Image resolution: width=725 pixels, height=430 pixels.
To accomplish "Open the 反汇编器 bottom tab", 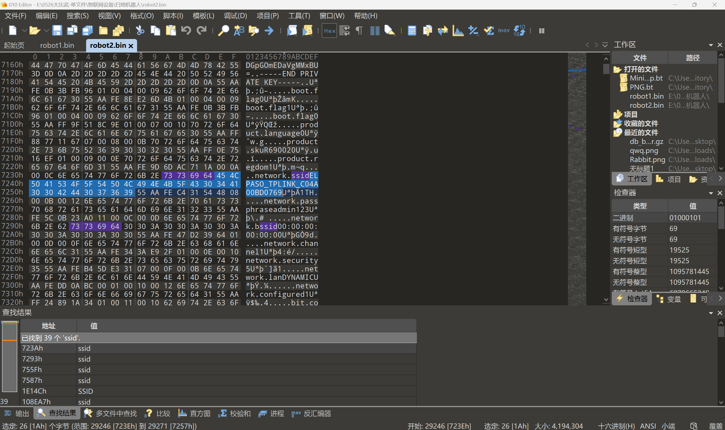I will pyautogui.click(x=311, y=414).
